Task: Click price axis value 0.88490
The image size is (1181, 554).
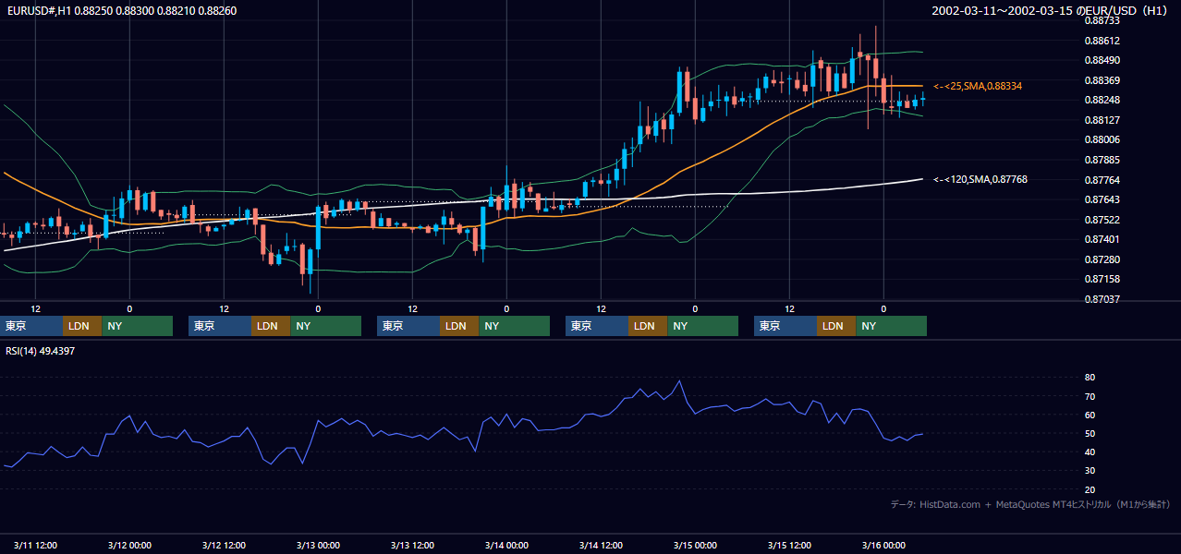Action: [1103, 60]
